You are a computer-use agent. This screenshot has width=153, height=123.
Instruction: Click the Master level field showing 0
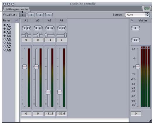pyautogui.click(x=136, y=114)
